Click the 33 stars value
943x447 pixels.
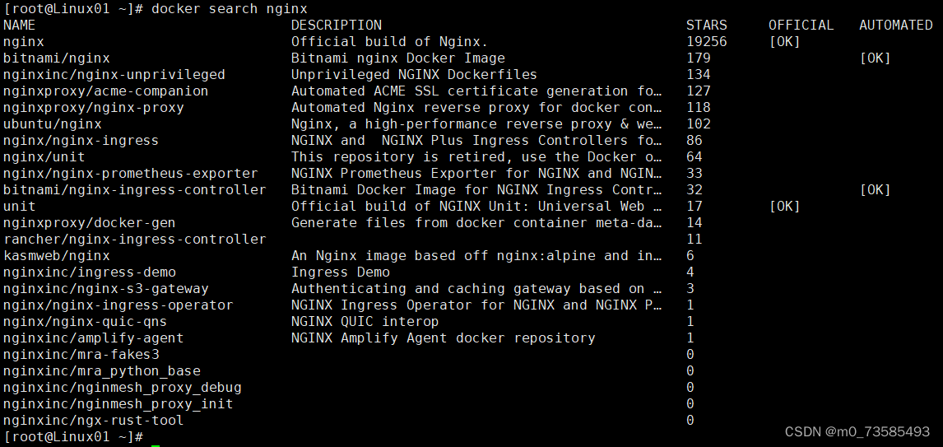694,173
